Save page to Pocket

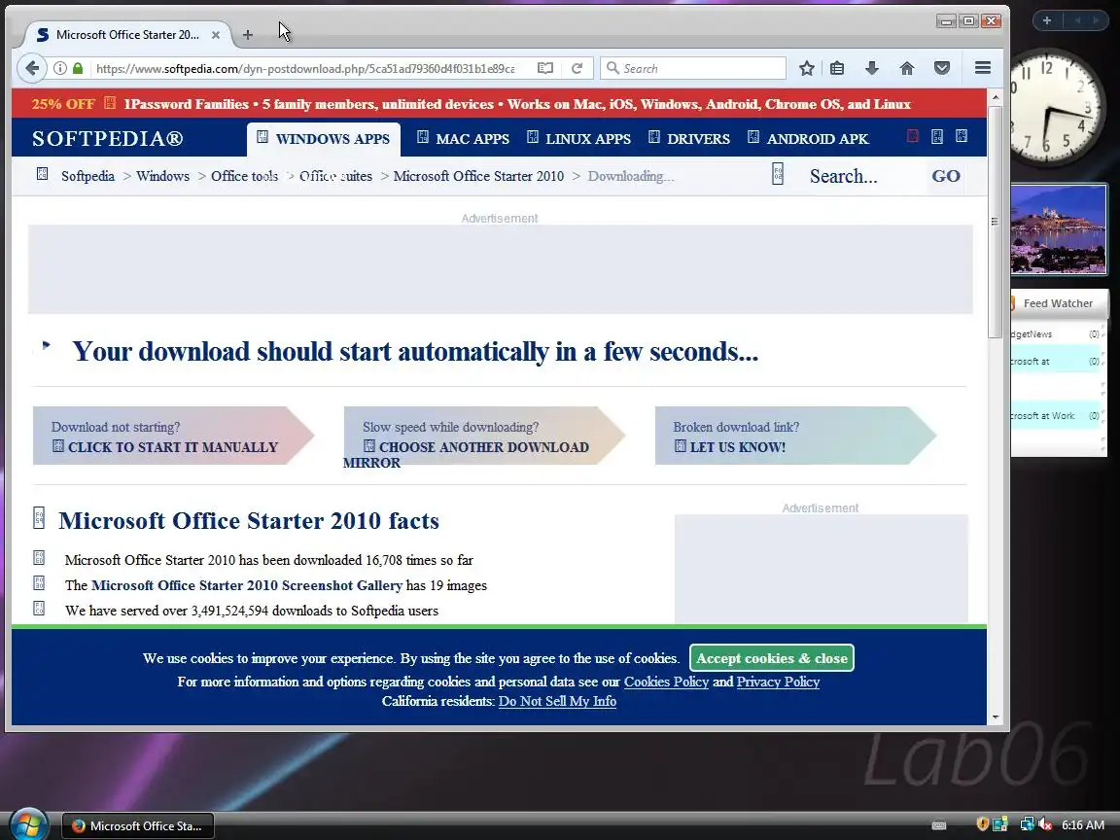pyautogui.click(x=942, y=68)
